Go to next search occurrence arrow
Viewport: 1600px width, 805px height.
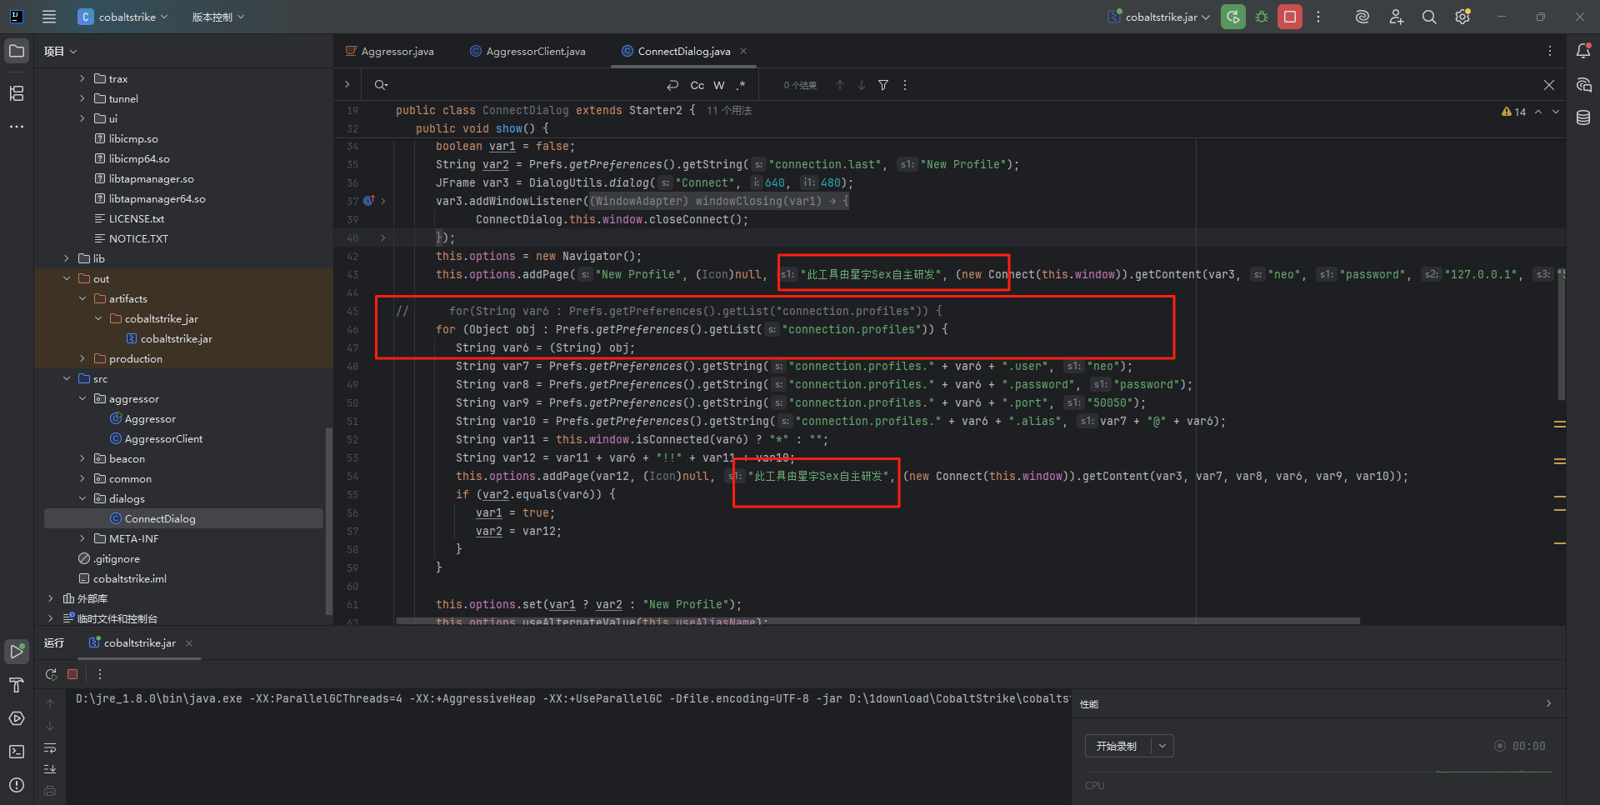pos(862,85)
